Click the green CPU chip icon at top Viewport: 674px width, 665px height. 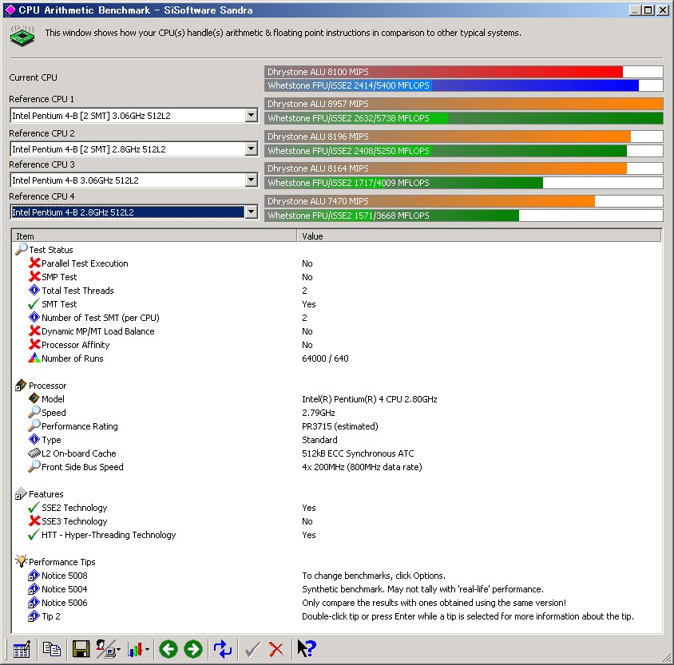(x=22, y=36)
